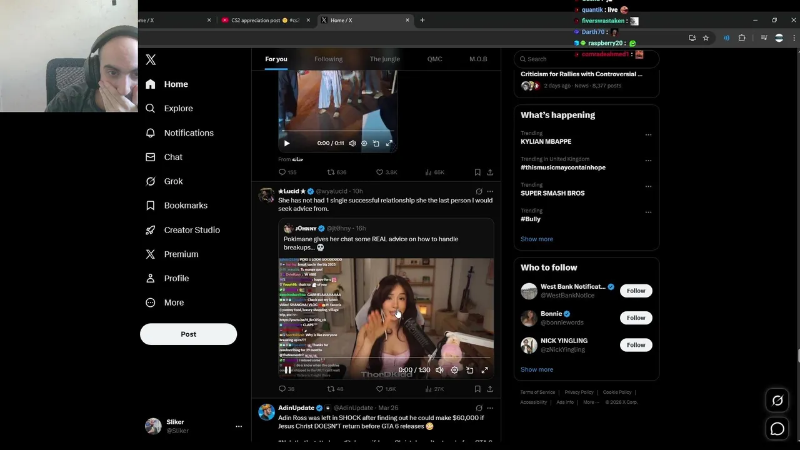
Task: Follow Bonnie @bonniewords
Action: point(636,317)
